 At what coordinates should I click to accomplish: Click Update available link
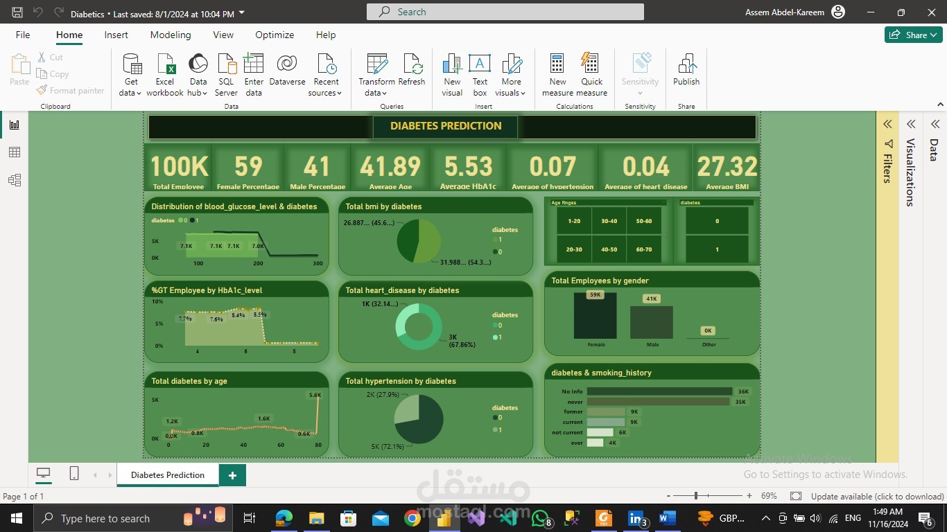click(x=877, y=496)
